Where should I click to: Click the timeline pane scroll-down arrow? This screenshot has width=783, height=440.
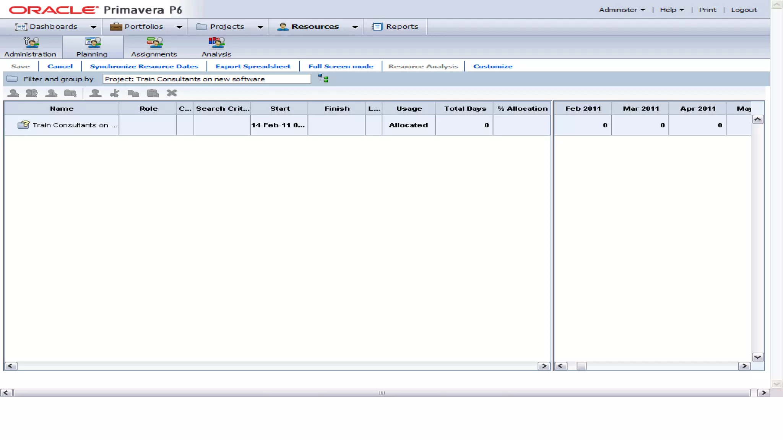[758, 357]
